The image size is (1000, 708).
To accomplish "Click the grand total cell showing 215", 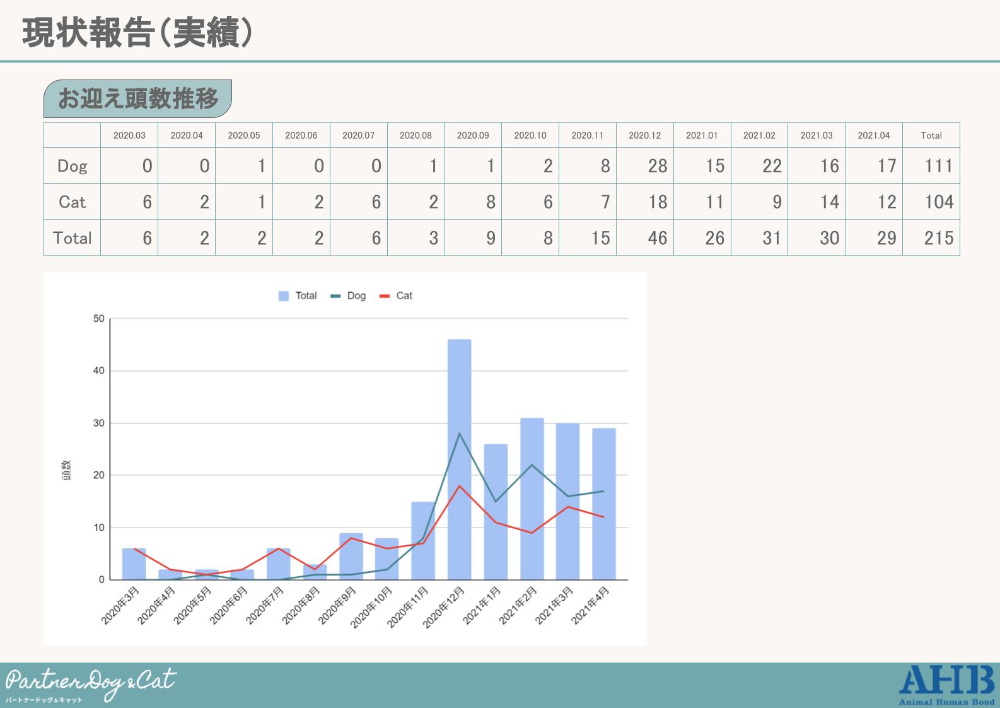I will click(x=931, y=238).
